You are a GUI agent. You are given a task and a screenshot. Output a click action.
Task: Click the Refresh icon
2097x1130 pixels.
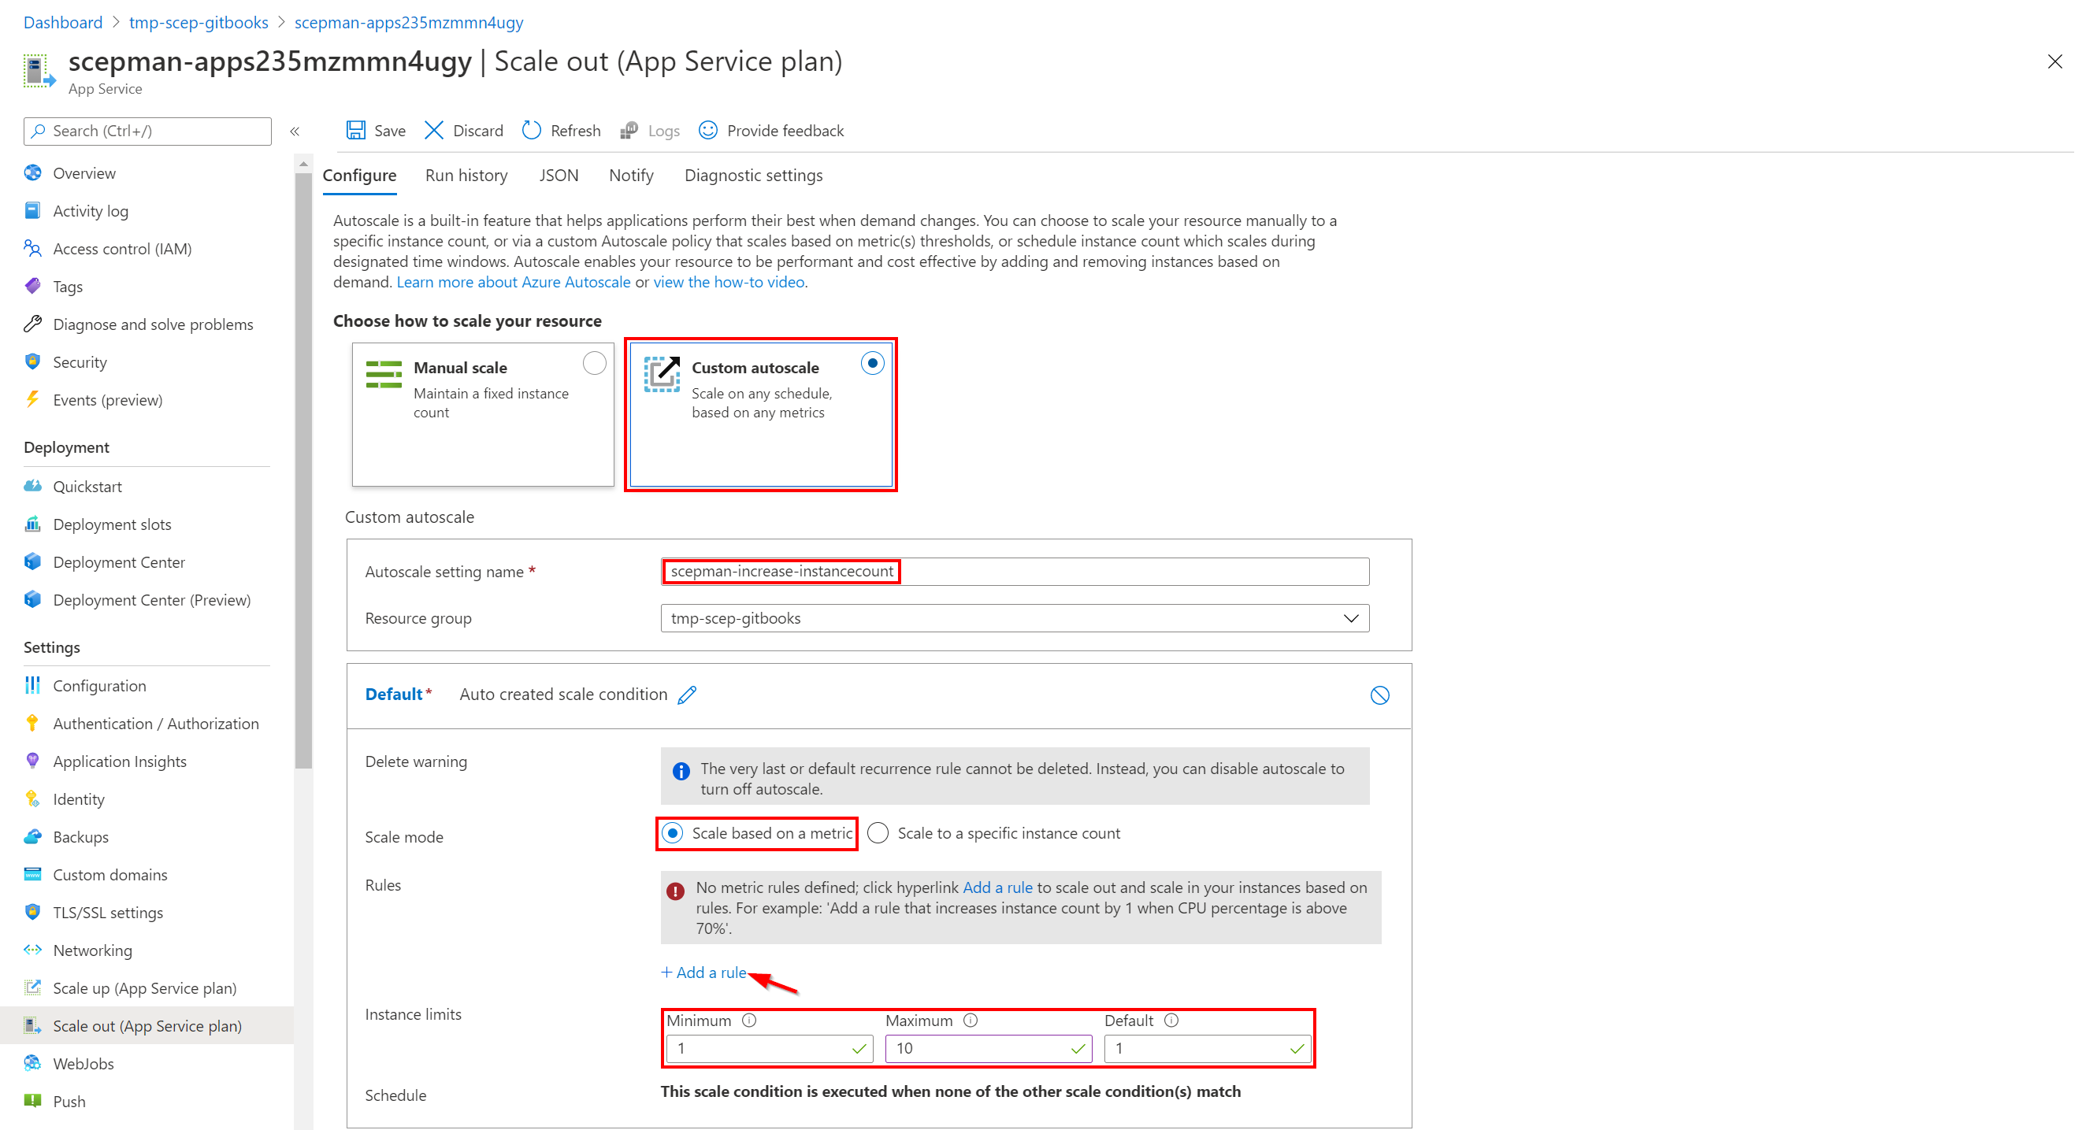click(x=532, y=131)
